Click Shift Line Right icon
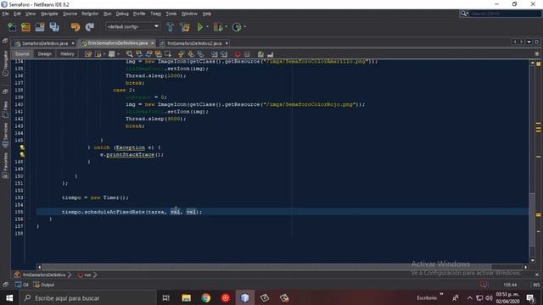Image resolution: width=543 pixels, height=305 pixels. point(224,54)
